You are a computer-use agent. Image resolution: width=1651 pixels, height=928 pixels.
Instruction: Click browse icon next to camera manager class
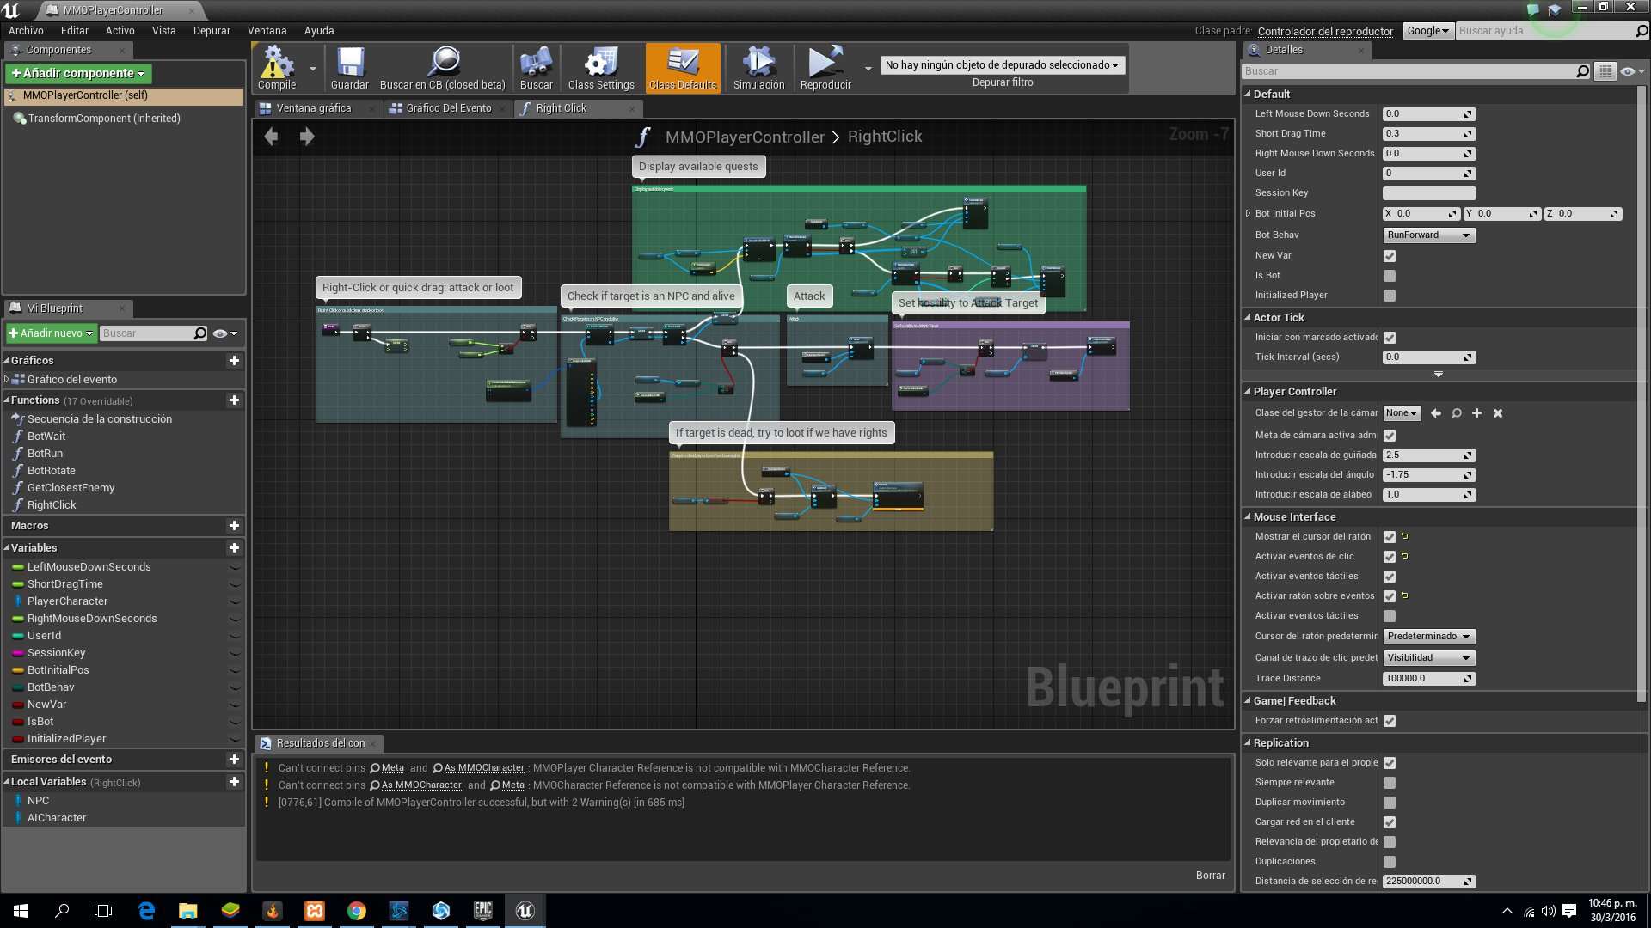[x=1456, y=413]
